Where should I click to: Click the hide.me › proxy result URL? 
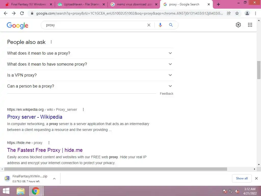point(25,143)
